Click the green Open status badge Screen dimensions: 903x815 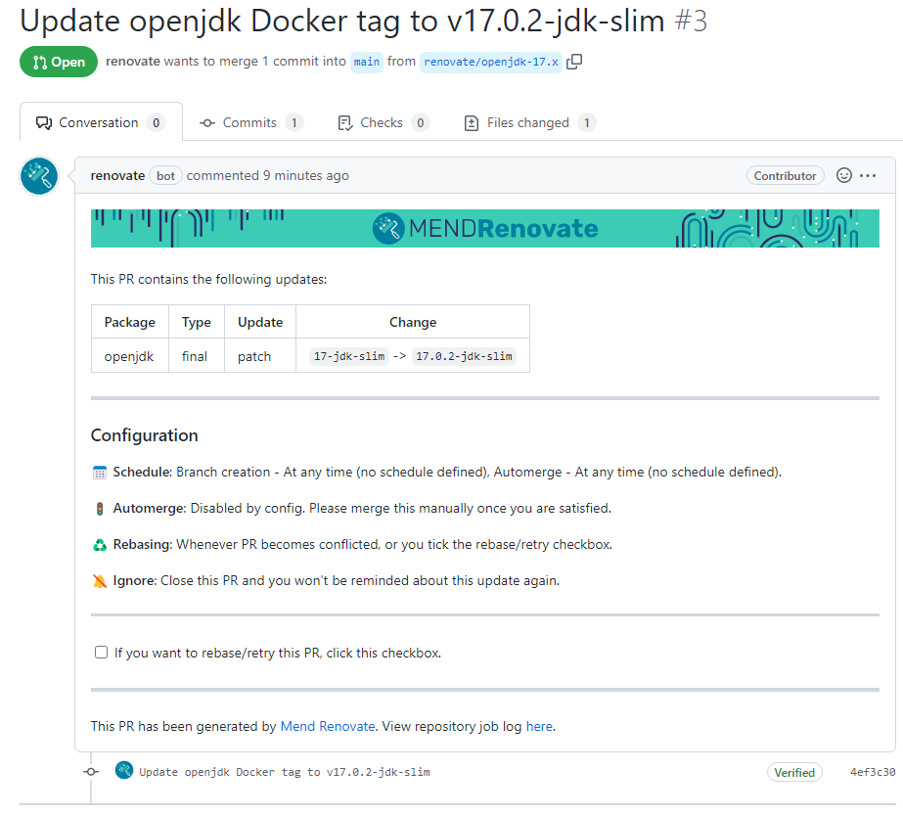(59, 62)
